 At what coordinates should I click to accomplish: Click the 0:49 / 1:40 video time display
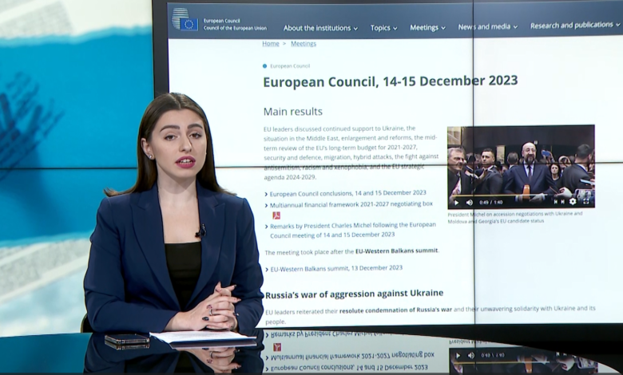[x=490, y=203]
